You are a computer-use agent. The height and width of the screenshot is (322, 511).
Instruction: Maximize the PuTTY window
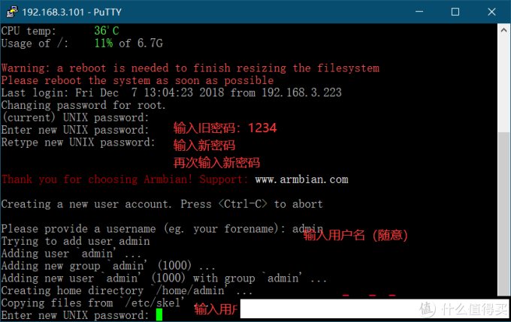pyautogui.click(x=455, y=12)
